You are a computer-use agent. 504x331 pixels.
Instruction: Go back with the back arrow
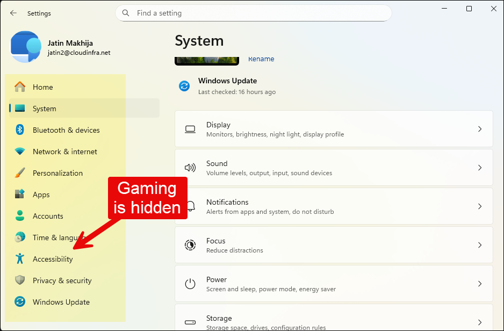click(13, 13)
